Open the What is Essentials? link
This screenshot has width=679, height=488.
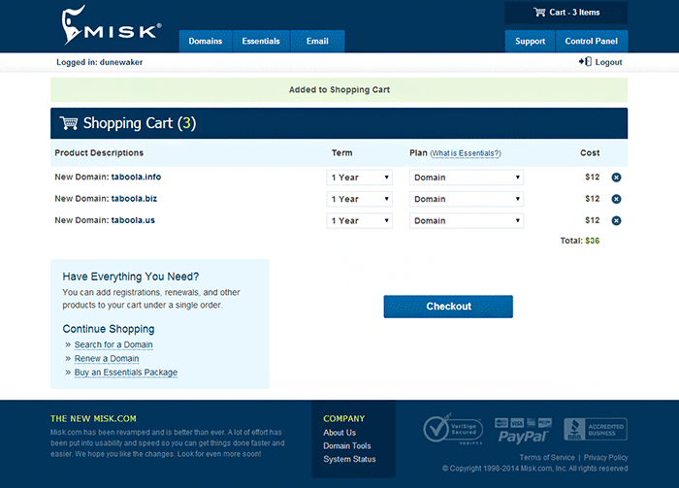pyautogui.click(x=466, y=153)
